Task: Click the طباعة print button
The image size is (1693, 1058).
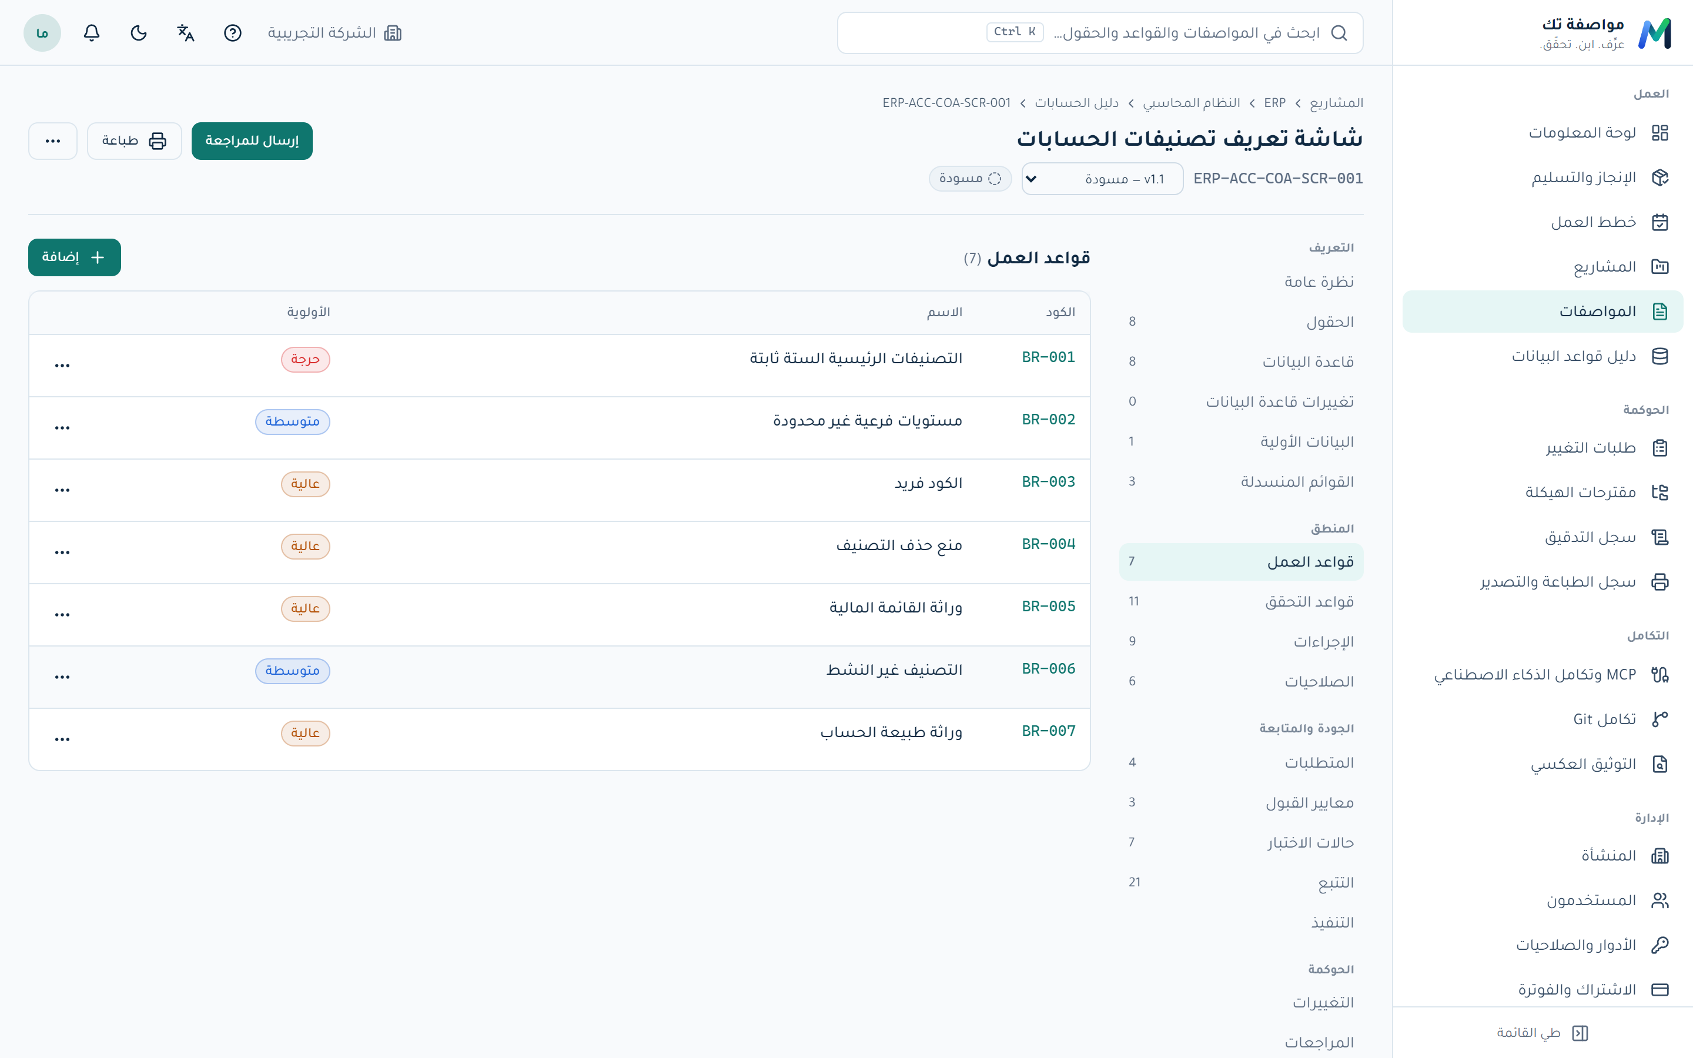Action: point(134,140)
